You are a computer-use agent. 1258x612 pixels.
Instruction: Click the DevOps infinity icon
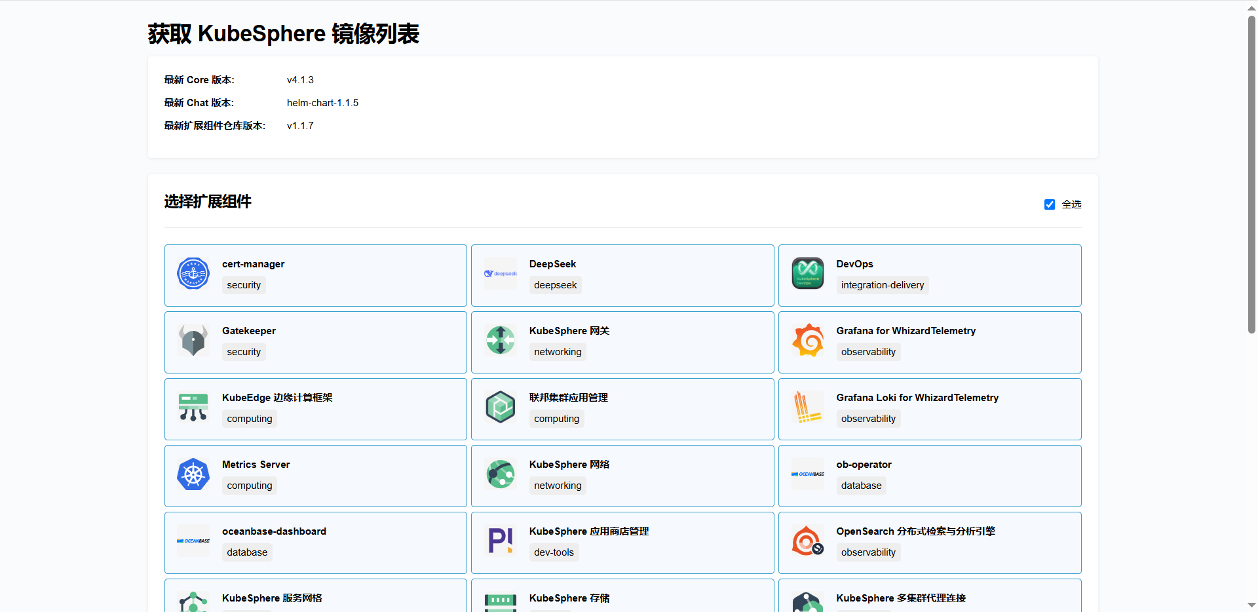pos(808,274)
